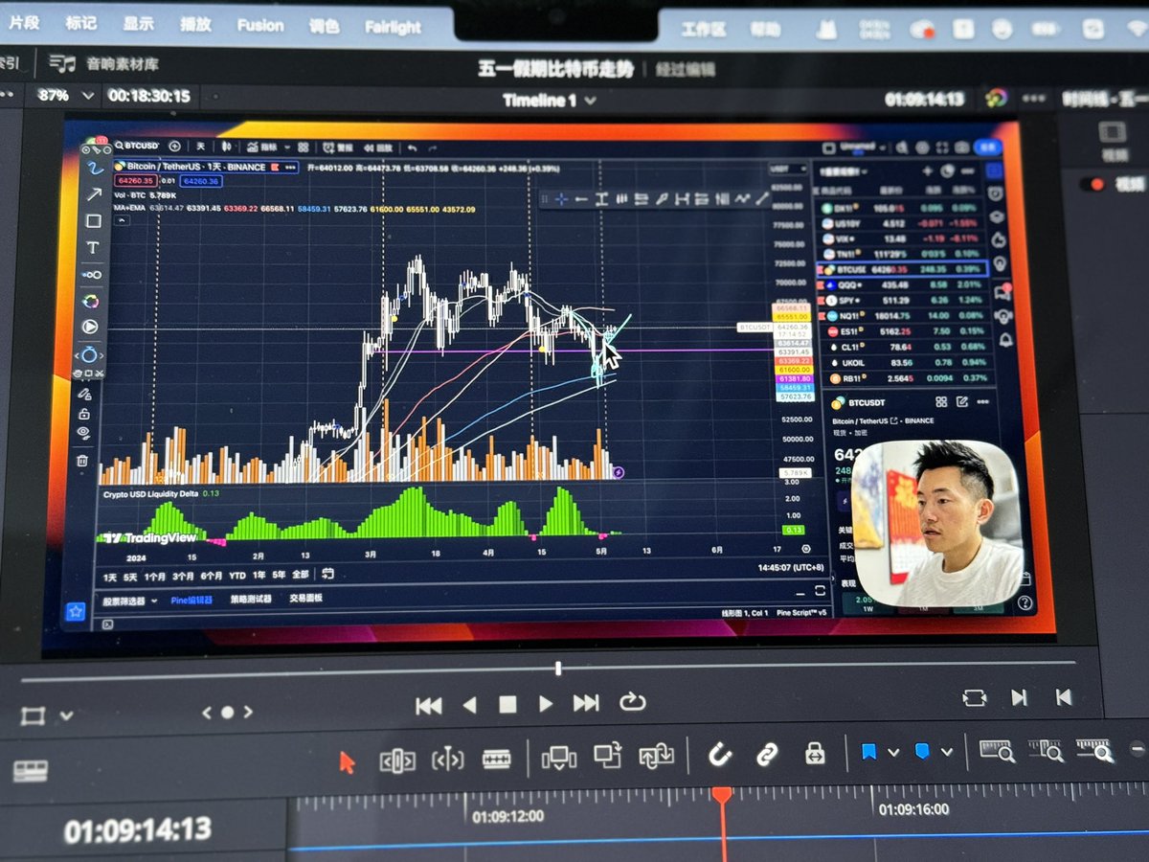Play the timeline in reverse
This screenshot has width=1149, height=862.
click(469, 705)
